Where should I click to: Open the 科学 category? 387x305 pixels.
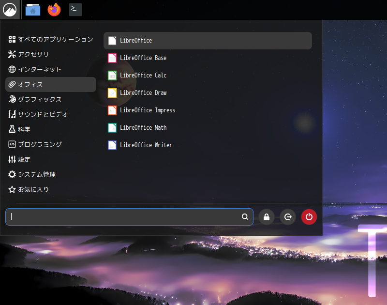(x=51, y=129)
